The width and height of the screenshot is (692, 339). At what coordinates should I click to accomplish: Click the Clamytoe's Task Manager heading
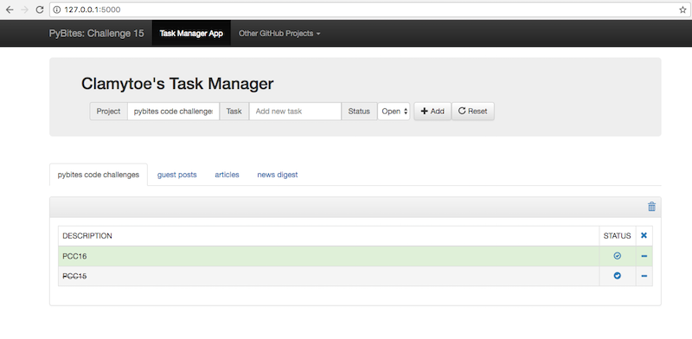[177, 84]
